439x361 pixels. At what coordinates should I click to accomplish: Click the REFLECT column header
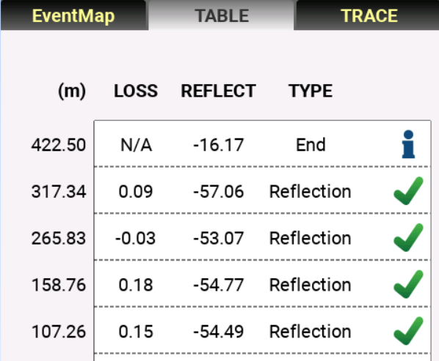[218, 91]
